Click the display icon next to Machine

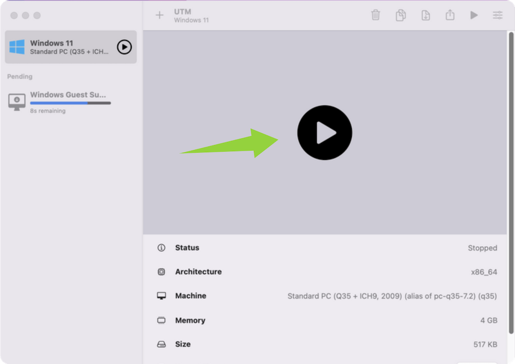(162, 296)
